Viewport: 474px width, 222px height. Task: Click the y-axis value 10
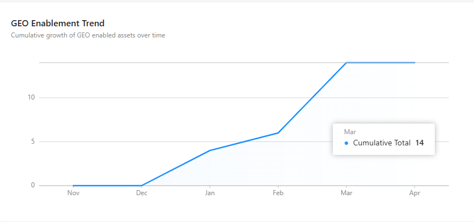click(32, 97)
